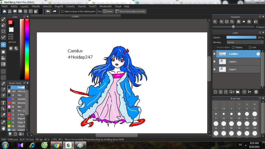265x149 pixels.
Task: Click the color palette icon in Color panel
Action: [11, 48]
